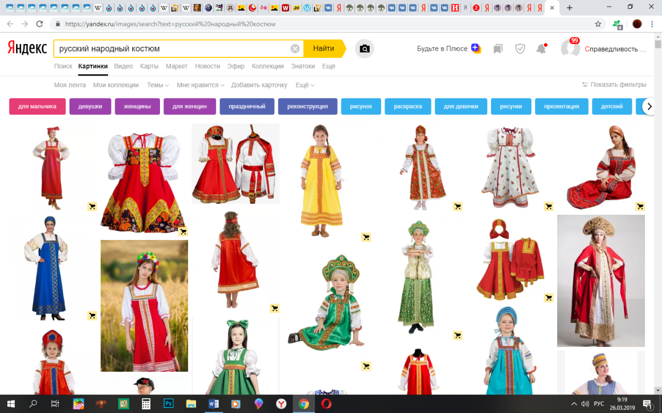Open the girl in wheat field photo

pyautogui.click(x=144, y=306)
